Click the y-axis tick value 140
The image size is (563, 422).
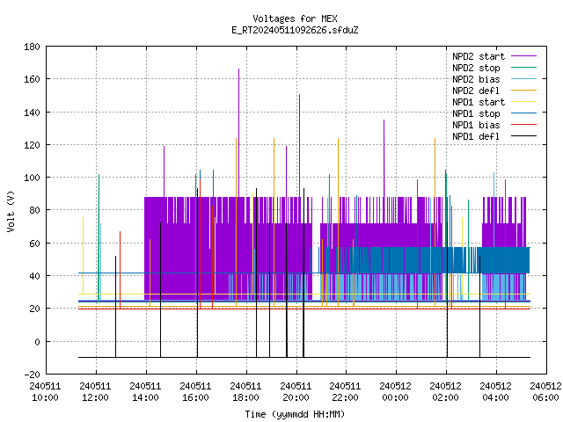pos(32,113)
